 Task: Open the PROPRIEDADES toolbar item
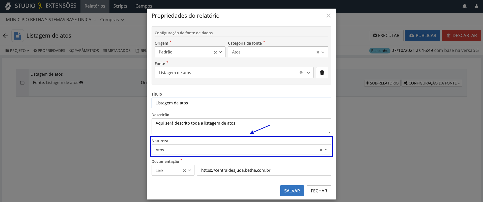pyautogui.click(x=49, y=51)
